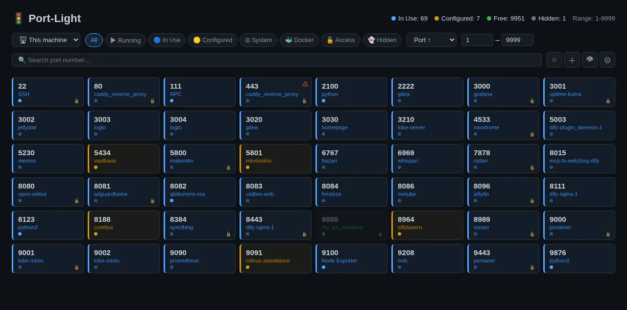Image resolution: width=627 pixels, height=310 pixels.
Task: Click the 'mdc' label on port 9208
Action: point(403,261)
